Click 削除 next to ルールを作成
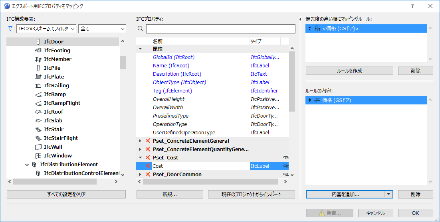440x222 pixels. point(416,71)
